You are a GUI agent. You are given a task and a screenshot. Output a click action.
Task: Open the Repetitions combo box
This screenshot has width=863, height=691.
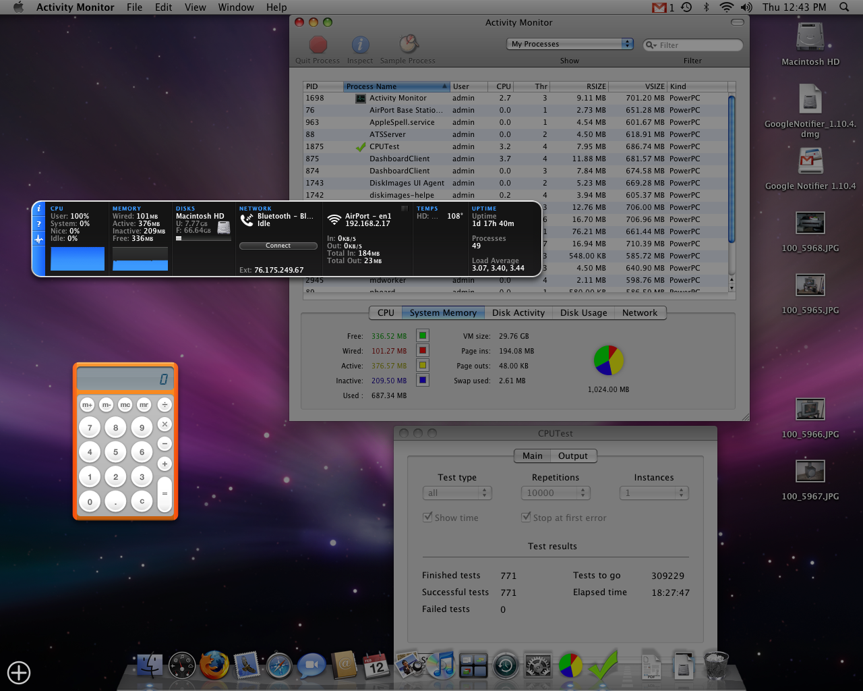[x=556, y=493]
